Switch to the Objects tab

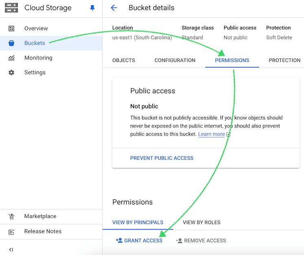point(123,60)
